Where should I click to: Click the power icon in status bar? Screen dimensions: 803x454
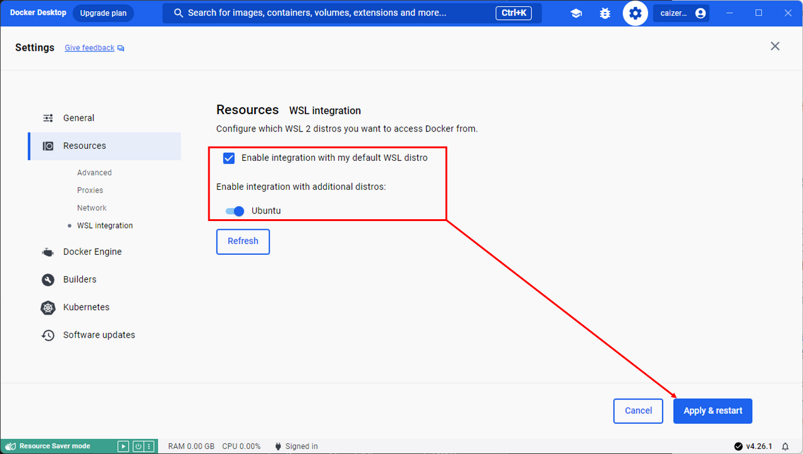(x=138, y=446)
